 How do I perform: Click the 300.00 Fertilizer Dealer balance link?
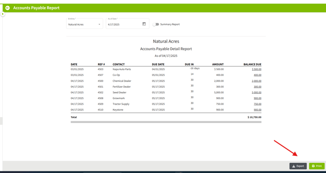click(257, 87)
